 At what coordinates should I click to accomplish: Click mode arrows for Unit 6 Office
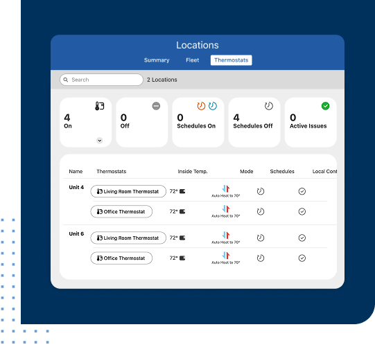[x=226, y=256]
